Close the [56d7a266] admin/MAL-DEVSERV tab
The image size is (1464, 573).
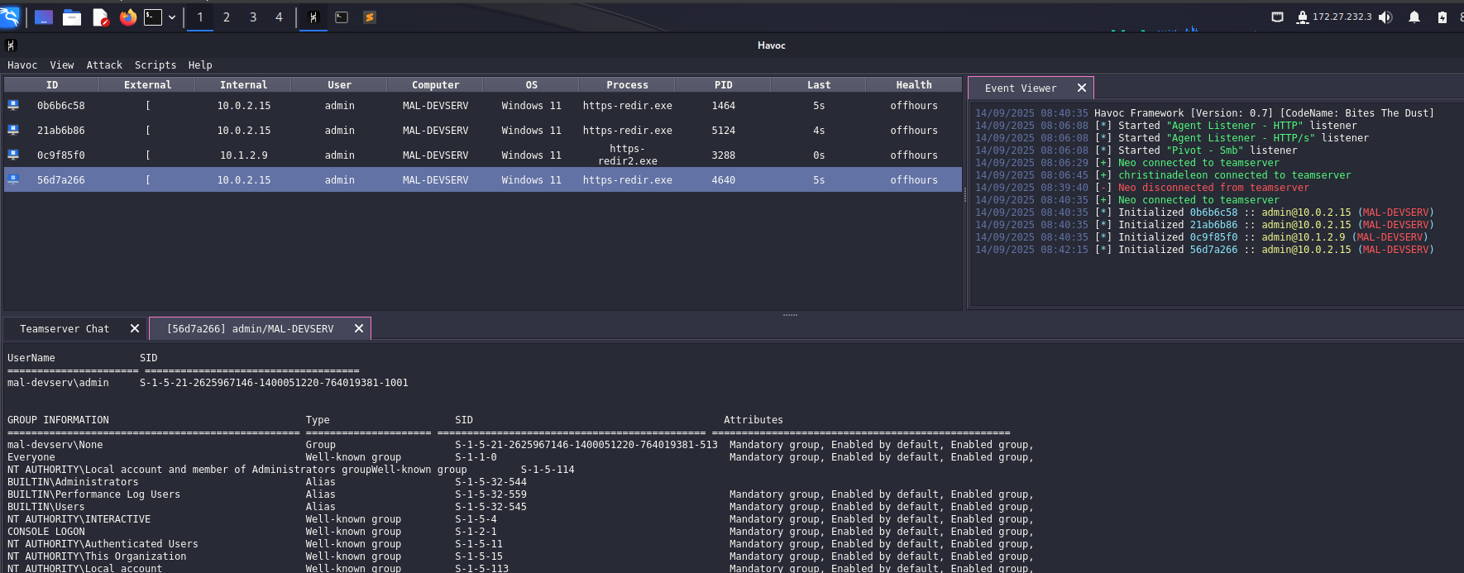pyautogui.click(x=359, y=328)
